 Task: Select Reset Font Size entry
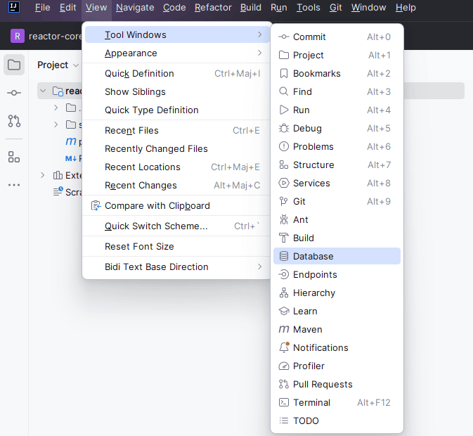click(x=176, y=247)
